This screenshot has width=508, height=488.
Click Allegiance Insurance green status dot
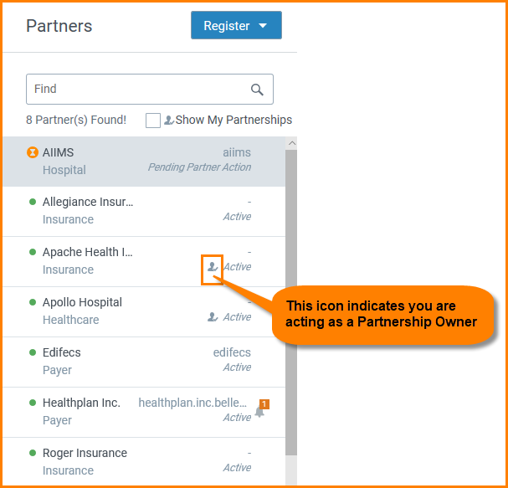(33, 202)
